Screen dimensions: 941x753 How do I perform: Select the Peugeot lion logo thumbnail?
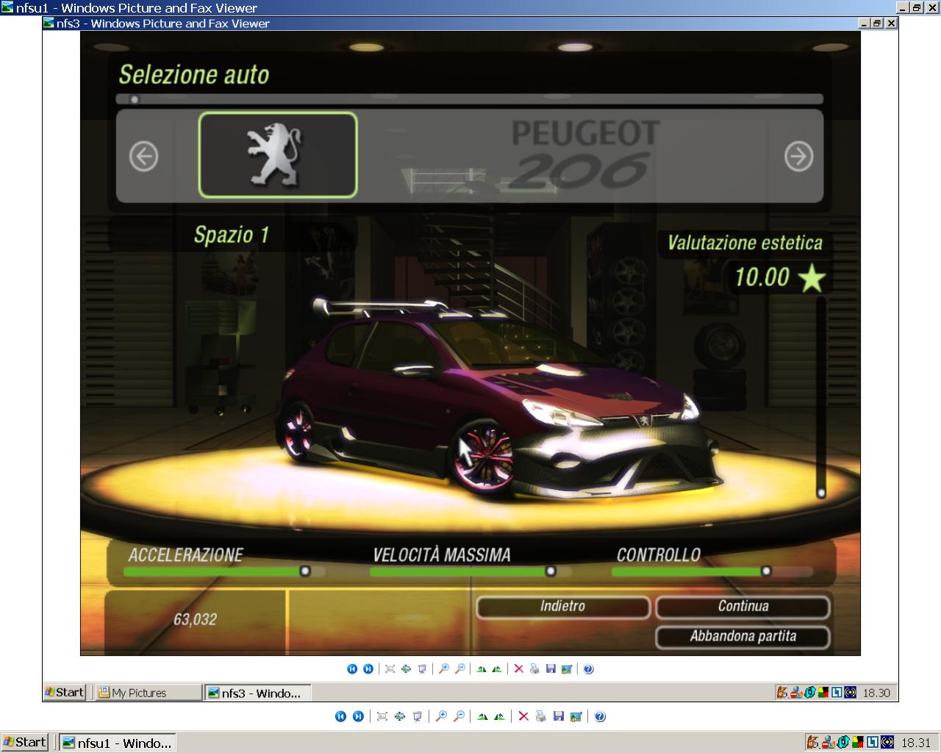click(x=278, y=155)
